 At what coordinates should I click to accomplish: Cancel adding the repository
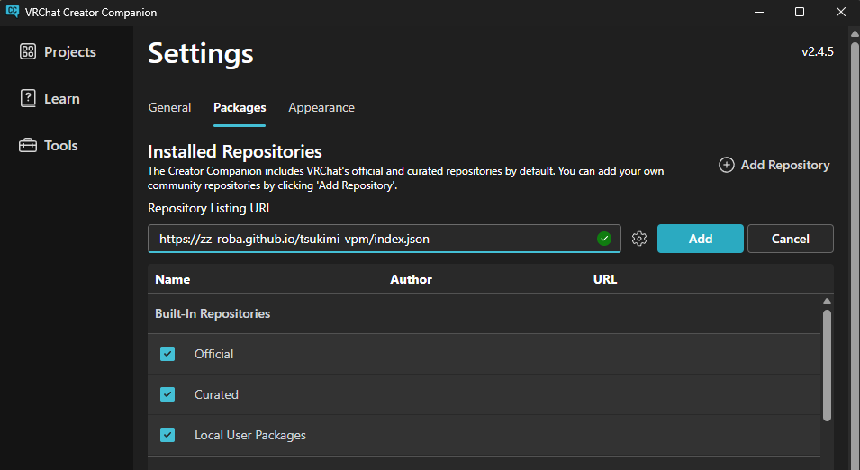791,239
